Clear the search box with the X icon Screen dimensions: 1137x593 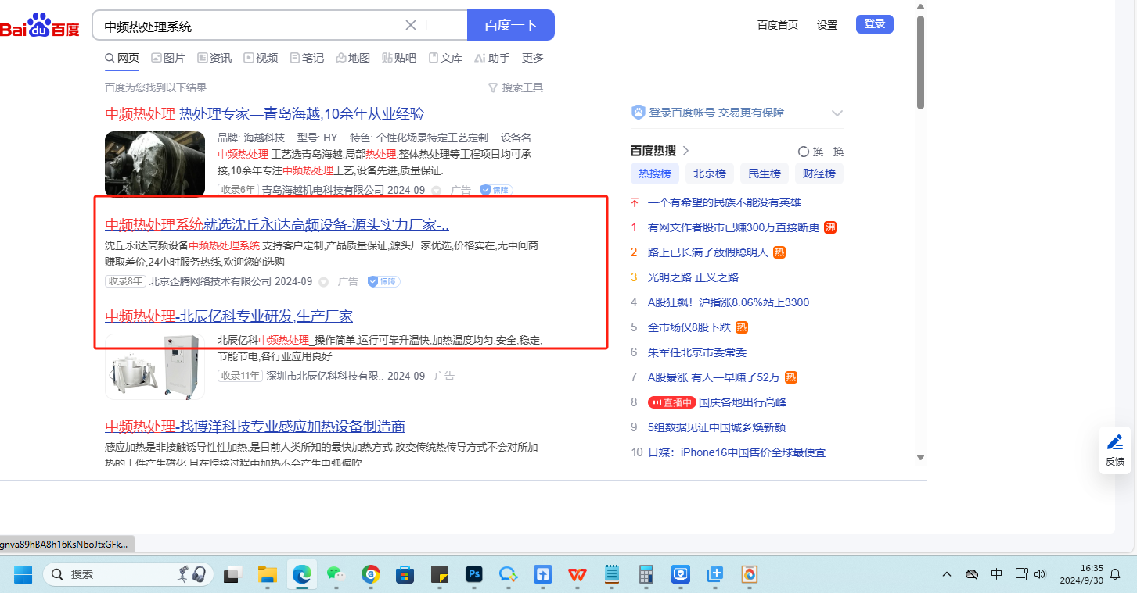coord(410,25)
